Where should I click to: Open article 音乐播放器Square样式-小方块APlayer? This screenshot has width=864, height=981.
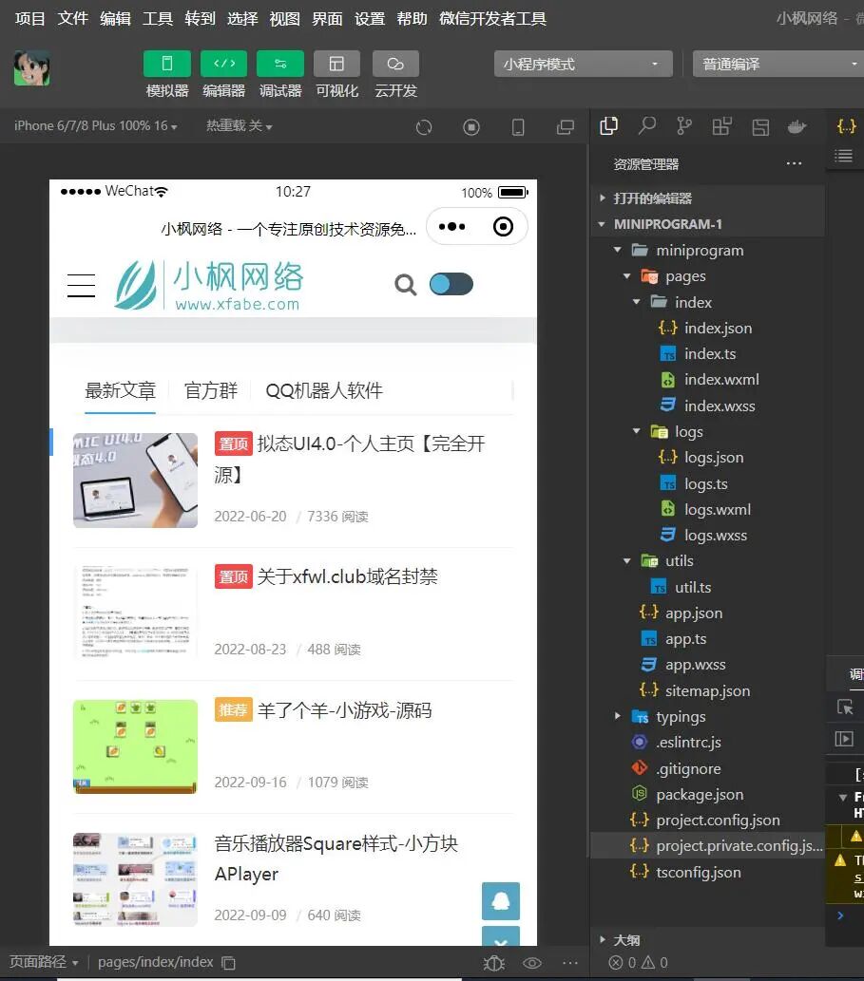click(x=336, y=858)
